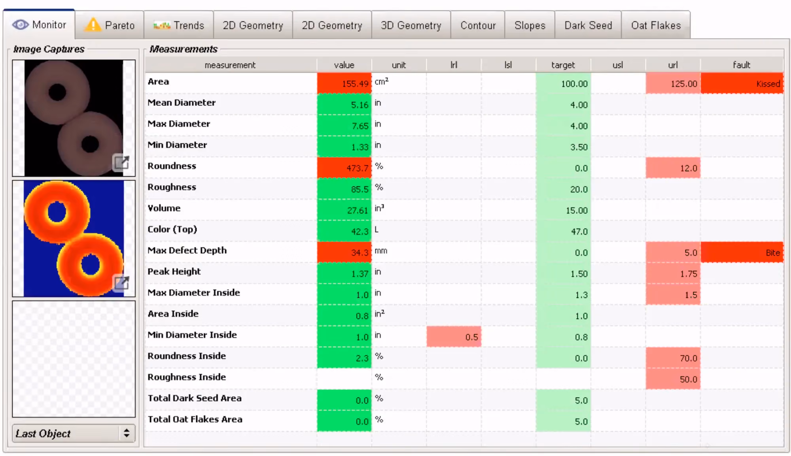Switch to the 3D Geometry tab
The height and width of the screenshot is (456, 791).
click(411, 25)
